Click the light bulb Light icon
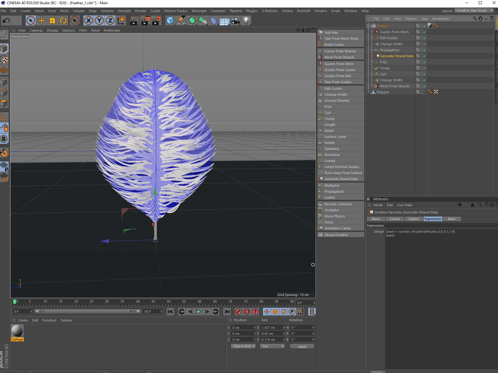The height and width of the screenshot is (373, 498). point(246,20)
